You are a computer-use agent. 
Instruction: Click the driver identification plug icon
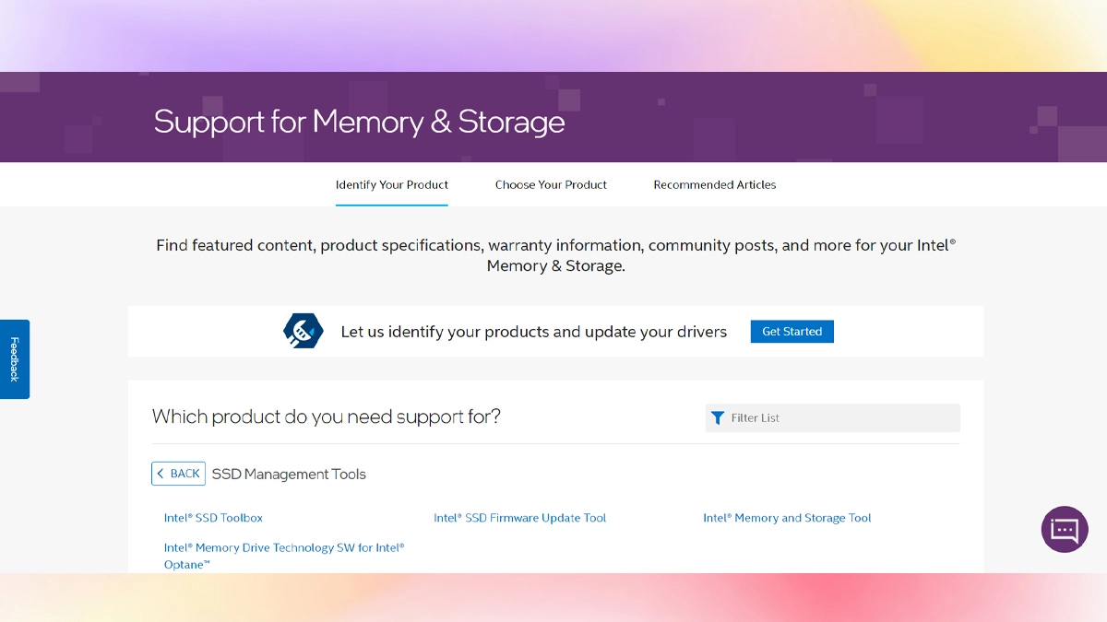(x=302, y=331)
